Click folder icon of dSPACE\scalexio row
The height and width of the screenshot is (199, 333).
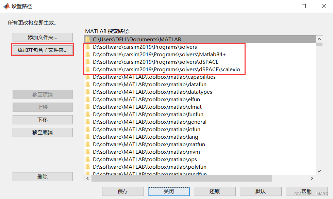pyautogui.click(x=88, y=70)
